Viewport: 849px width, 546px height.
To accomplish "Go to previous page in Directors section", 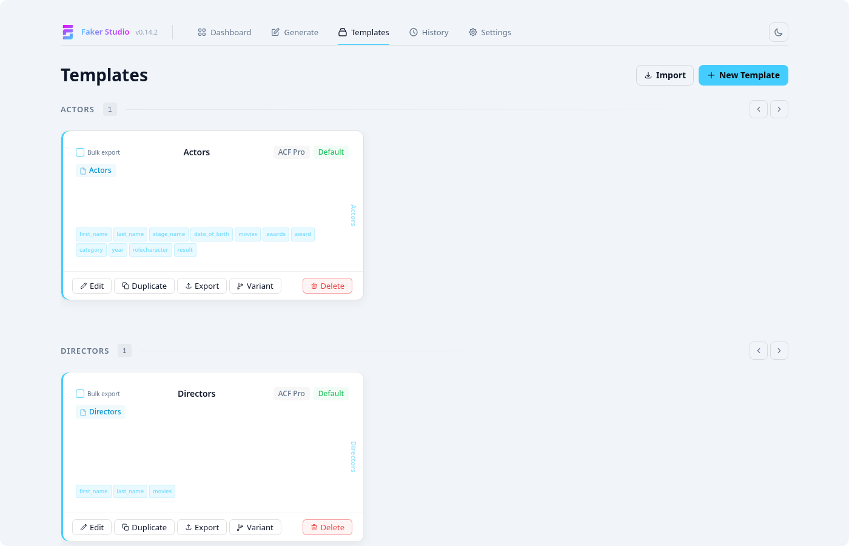I will [759, 351].
